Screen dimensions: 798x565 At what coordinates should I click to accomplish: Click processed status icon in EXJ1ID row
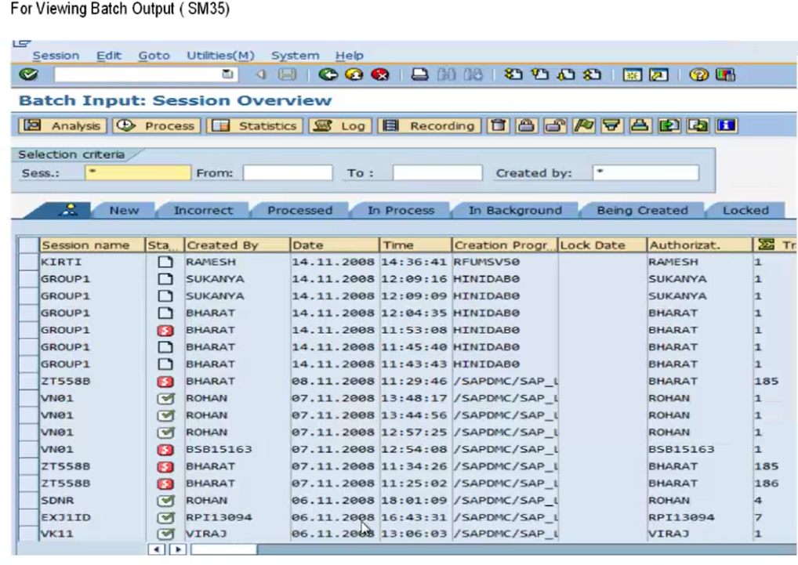click(165, 518)
